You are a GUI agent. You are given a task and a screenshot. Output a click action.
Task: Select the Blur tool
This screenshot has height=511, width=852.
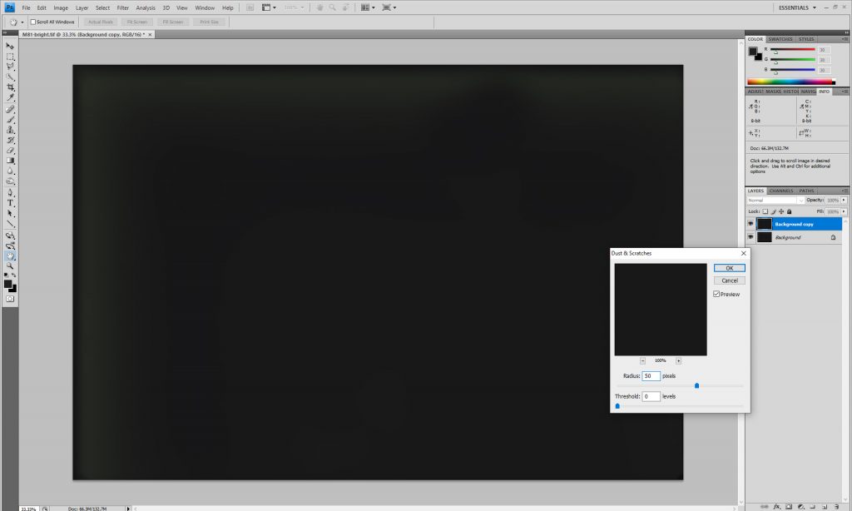point(10,171)
